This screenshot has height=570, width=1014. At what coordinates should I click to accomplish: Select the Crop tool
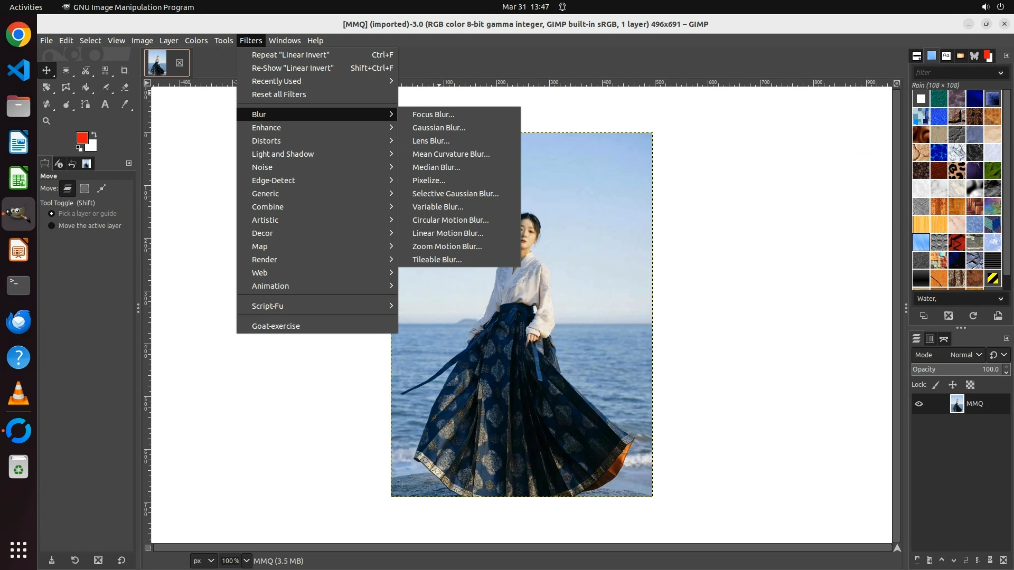125,70
